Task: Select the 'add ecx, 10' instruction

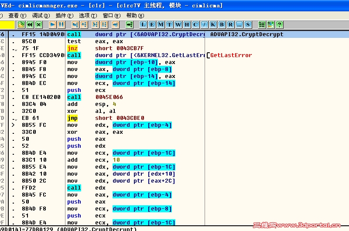Action: click(94, 160)
